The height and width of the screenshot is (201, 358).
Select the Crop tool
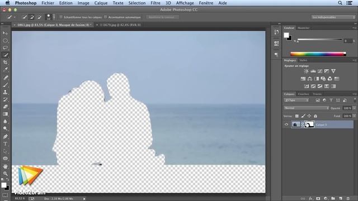[5, 62]
